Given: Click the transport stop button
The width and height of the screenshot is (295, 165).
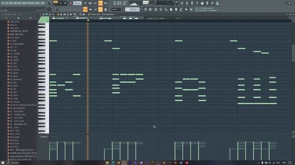Looking at the screenshot, I should pyautogui.click(x=65, y=3).
